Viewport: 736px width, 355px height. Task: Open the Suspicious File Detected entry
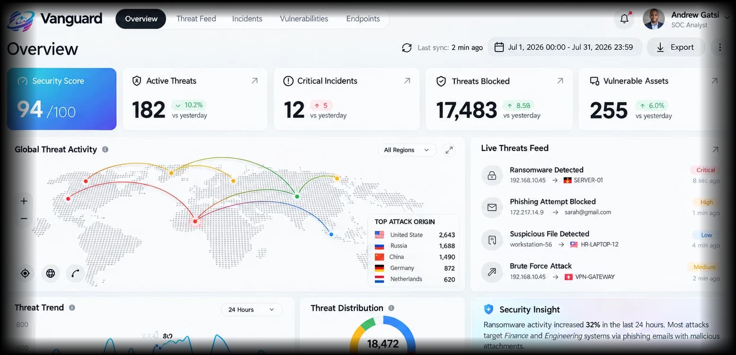[x=600, y=239]
